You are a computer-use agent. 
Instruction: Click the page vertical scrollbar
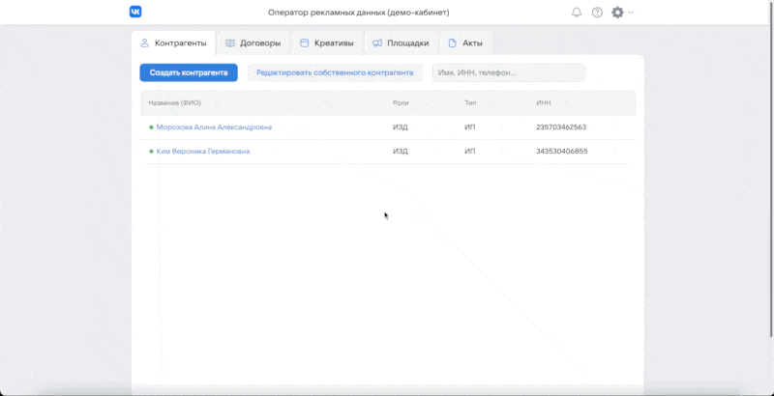click(x=771, y=170)
